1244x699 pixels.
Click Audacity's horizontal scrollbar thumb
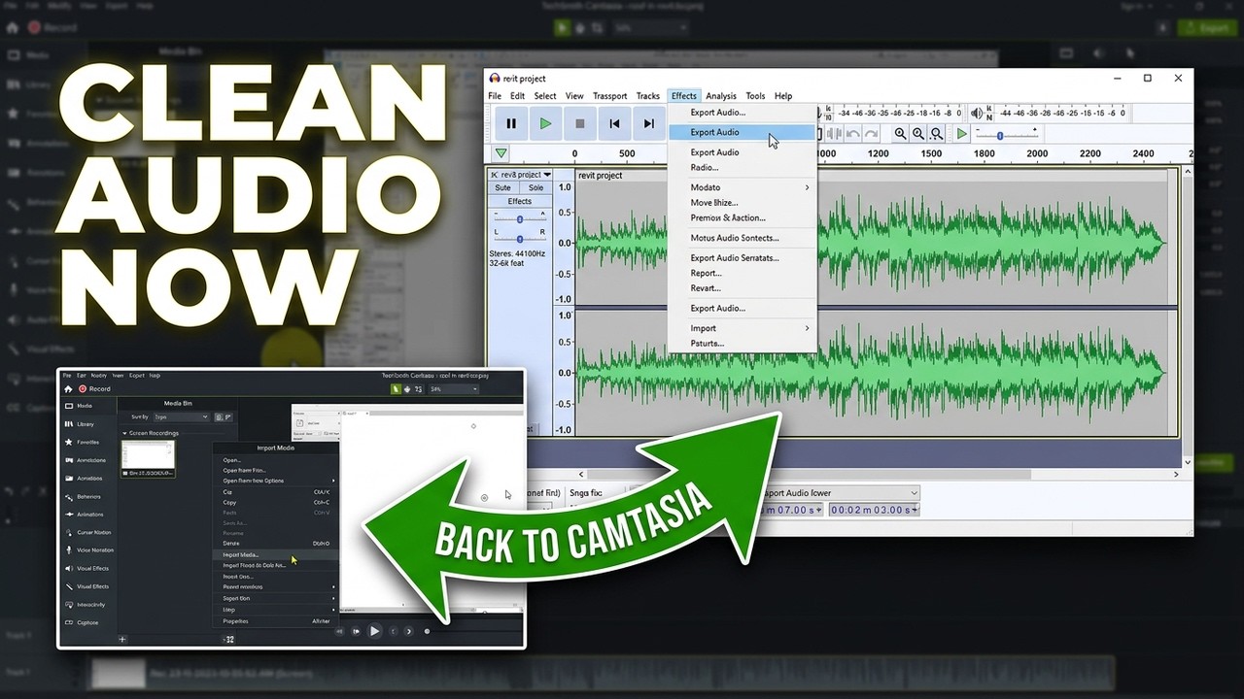pos(809,474)
